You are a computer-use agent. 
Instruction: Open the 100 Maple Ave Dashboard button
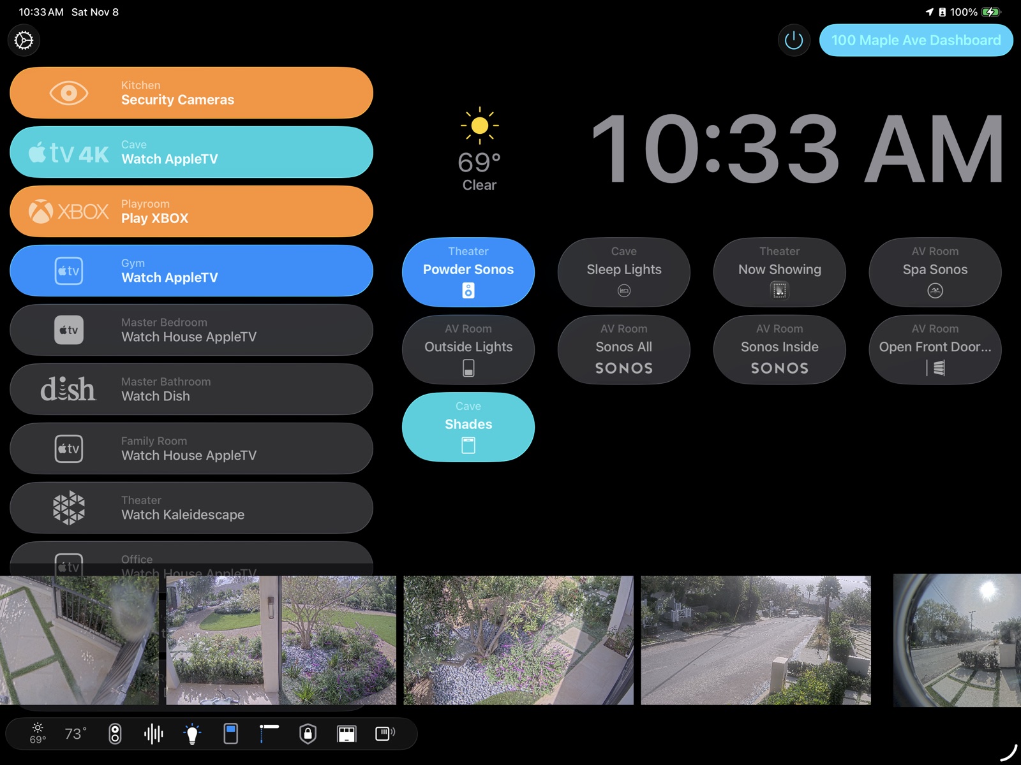[x=916, y=40]
